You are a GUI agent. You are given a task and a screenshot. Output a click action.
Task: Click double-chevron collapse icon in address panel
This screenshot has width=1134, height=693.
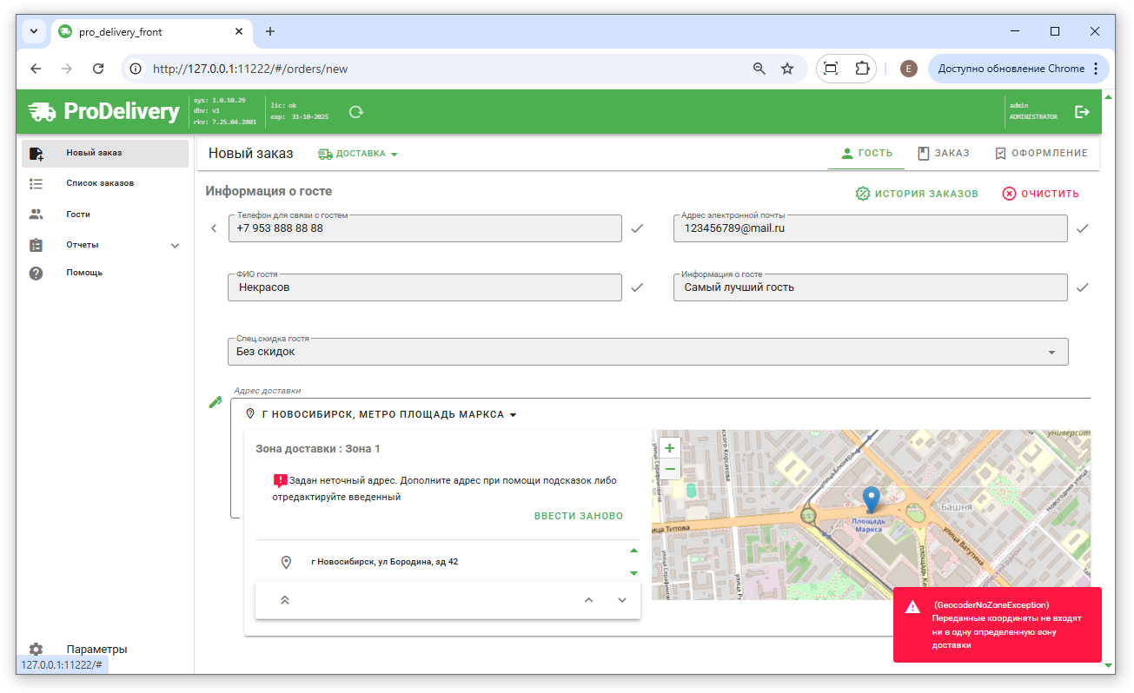tap(284, 600)
